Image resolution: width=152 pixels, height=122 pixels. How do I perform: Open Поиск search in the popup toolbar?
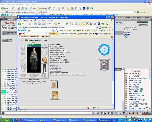pos(50,24)
